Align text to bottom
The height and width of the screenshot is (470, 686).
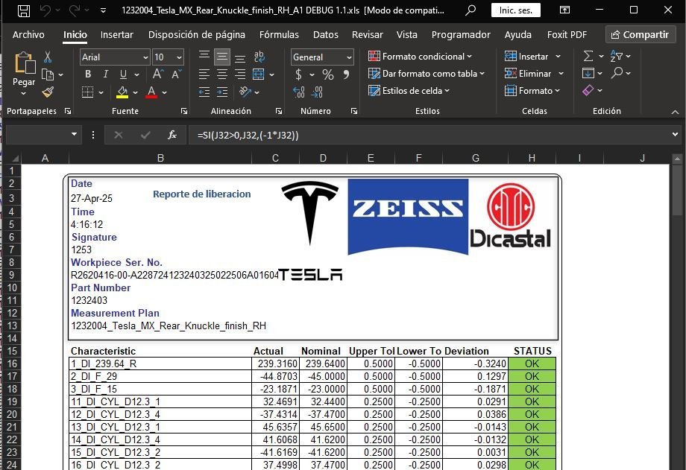point(240,57)
